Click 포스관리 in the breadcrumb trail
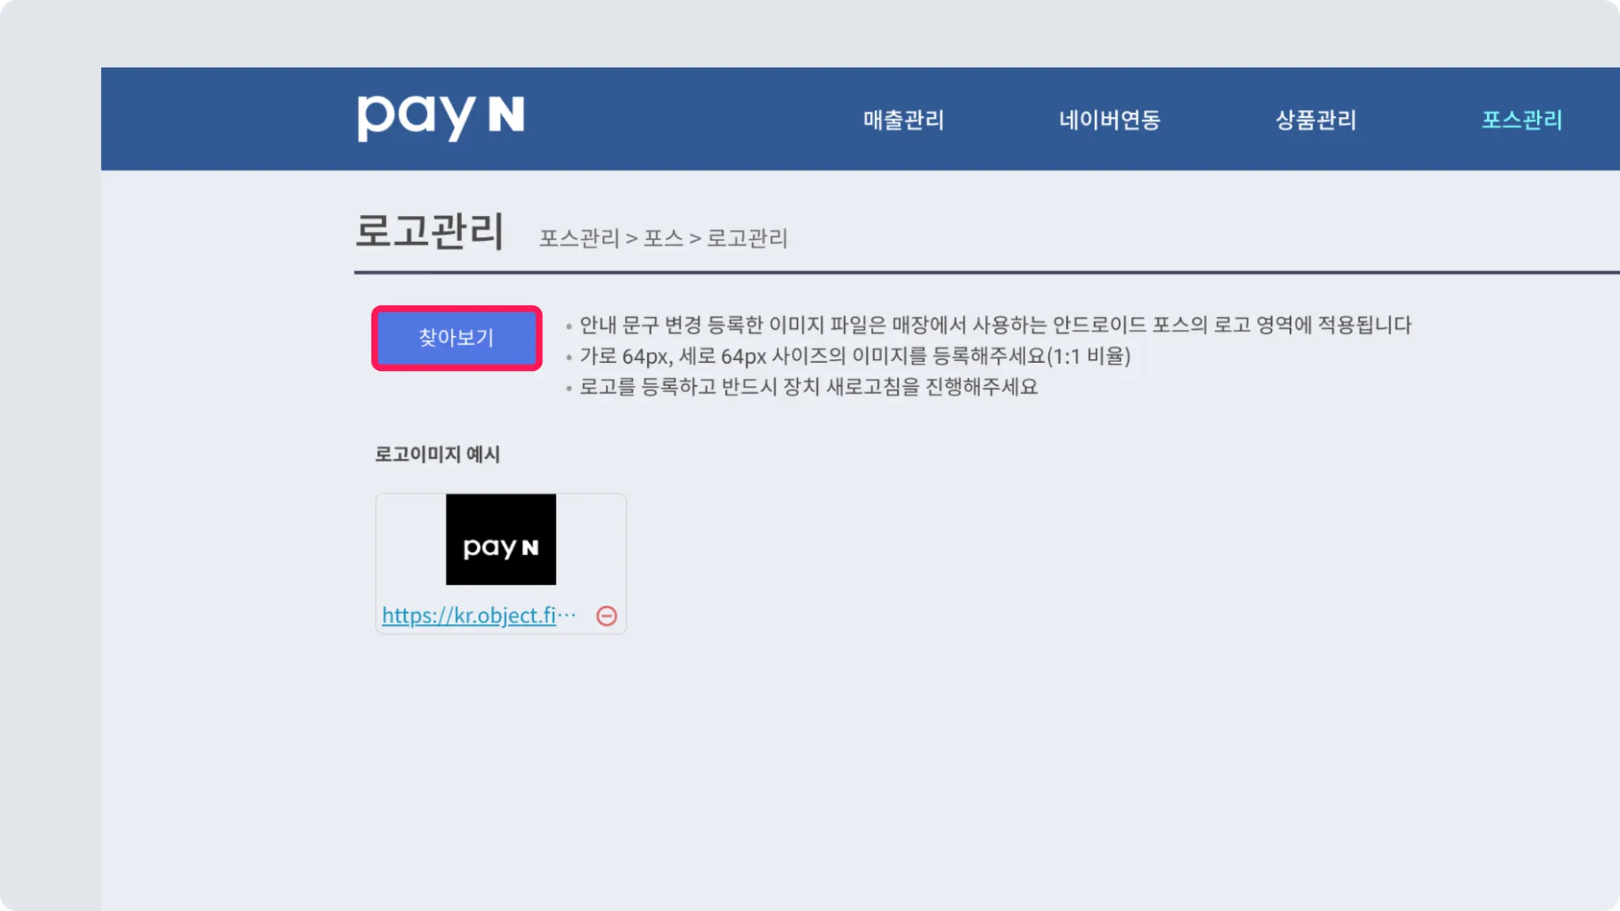 [x=579, y=238]
